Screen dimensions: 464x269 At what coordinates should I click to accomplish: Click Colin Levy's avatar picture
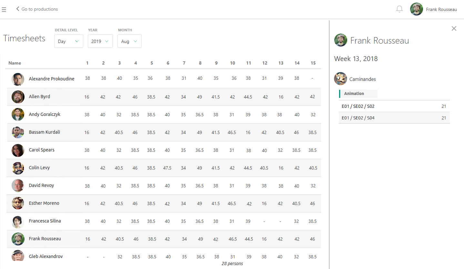[18, 168]
